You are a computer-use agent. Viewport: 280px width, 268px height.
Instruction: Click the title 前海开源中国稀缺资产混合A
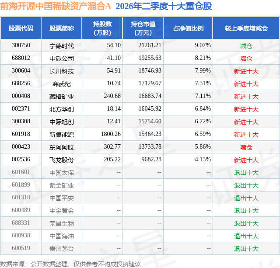pos(56,6)
